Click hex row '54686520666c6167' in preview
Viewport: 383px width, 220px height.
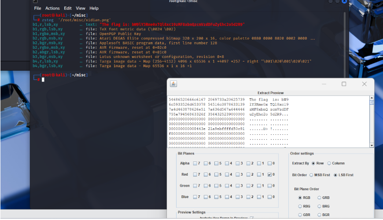coord(187,100)
